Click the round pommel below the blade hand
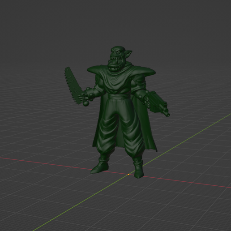The height and width of the screenshot is (231, 231). coord(86,103)
